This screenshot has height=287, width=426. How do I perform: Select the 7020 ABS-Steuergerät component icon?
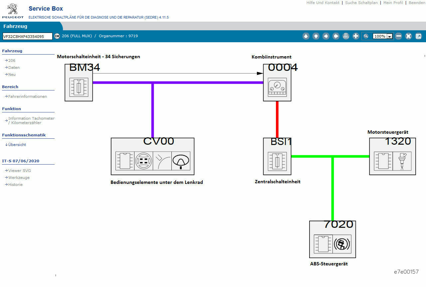point(332,244)
